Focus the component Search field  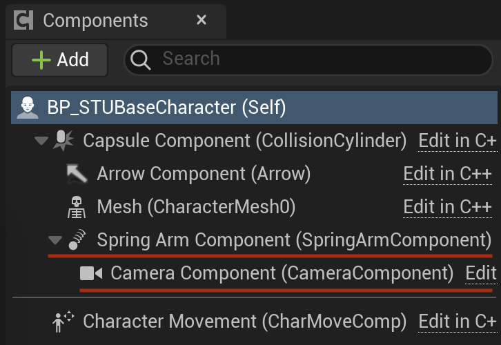(x=308, y=60)
